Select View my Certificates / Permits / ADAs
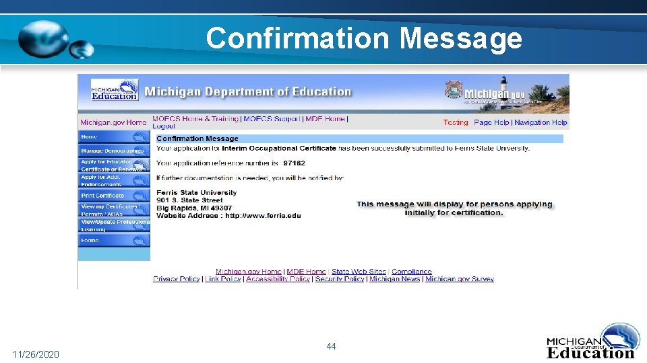This screenshot has height=363, width=647. [x=114, y=210]
